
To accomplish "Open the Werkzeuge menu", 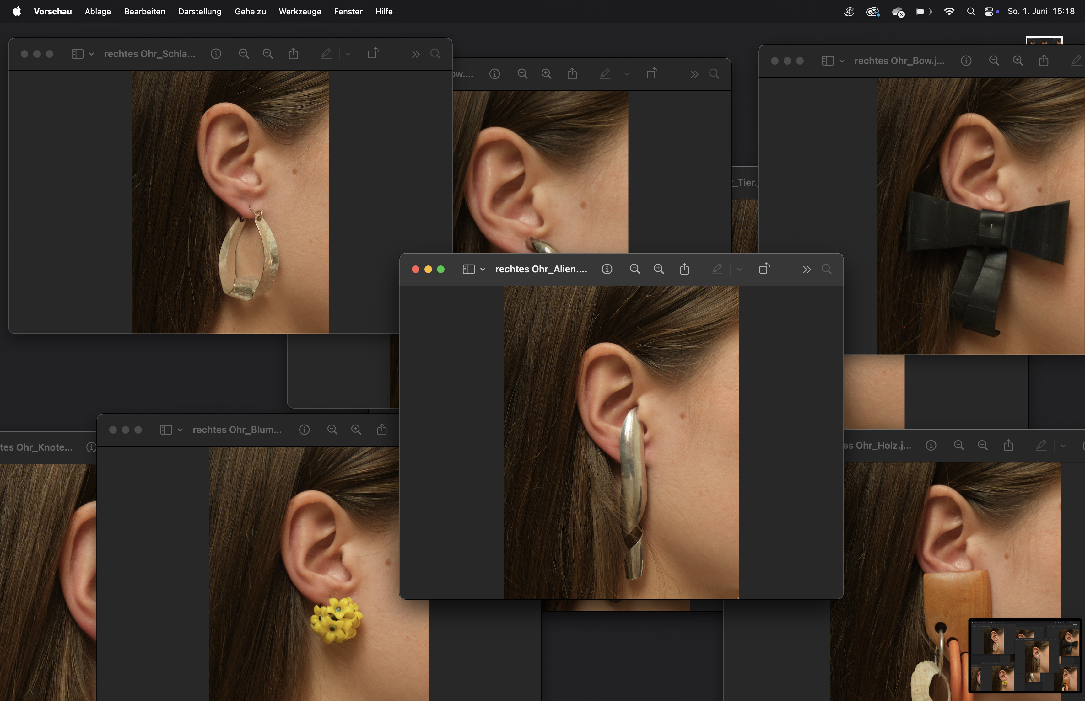I will [300, 11].
